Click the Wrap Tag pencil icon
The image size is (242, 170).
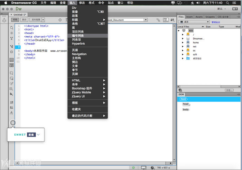pos(11,83)
